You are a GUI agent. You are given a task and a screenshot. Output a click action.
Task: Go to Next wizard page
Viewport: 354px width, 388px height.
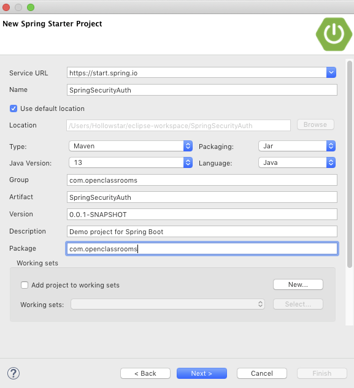202,373
